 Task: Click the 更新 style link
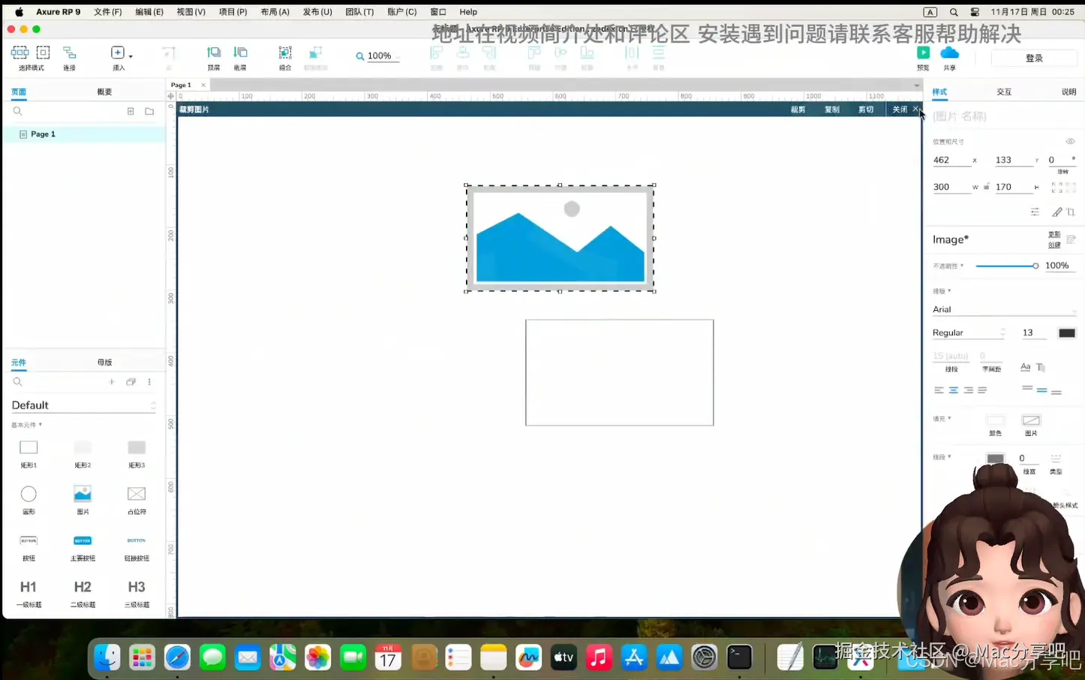(x=1054, y=235)
